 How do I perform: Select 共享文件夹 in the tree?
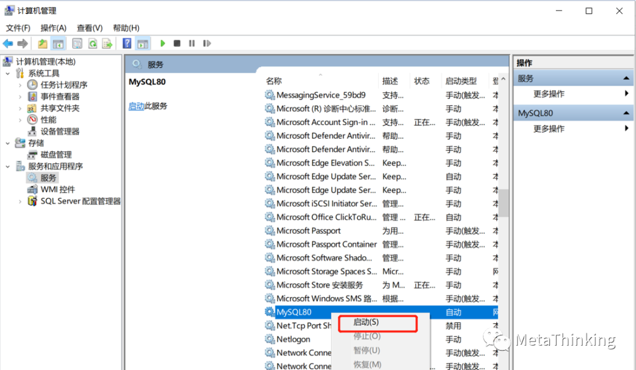59,108
